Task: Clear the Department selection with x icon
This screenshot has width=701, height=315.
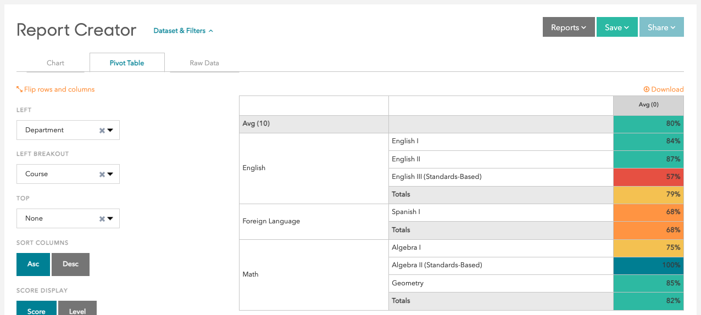Action: [102, 131]
